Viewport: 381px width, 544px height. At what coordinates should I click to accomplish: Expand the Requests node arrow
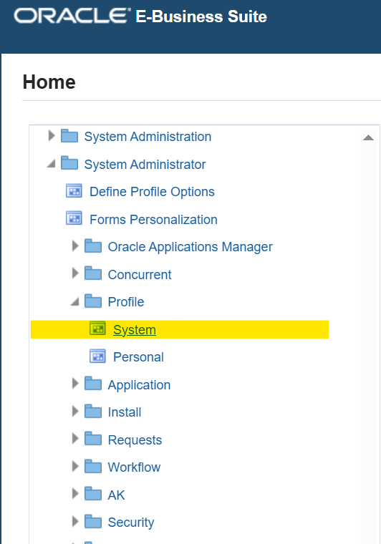pos(75,439)
